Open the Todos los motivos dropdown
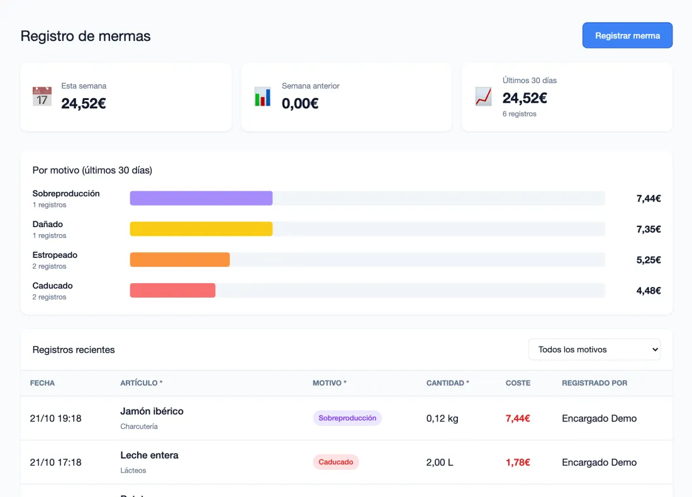This screenshot has height=497, width=692. pos(594,350)
